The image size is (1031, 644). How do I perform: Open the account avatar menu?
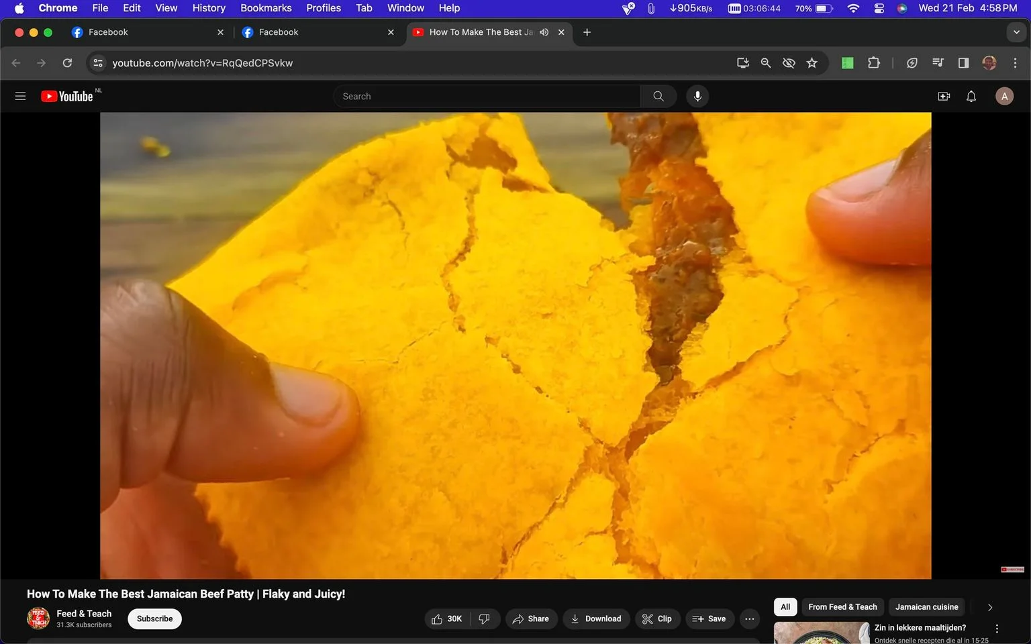[1004, 96]
